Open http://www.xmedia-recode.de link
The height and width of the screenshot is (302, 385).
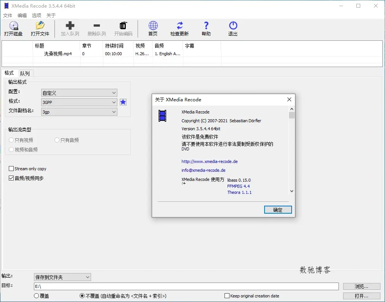pyautogui.click(x=209, y=161)
